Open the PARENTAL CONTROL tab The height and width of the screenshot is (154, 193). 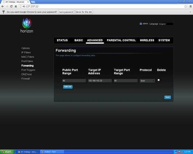(x=121, y=40)
